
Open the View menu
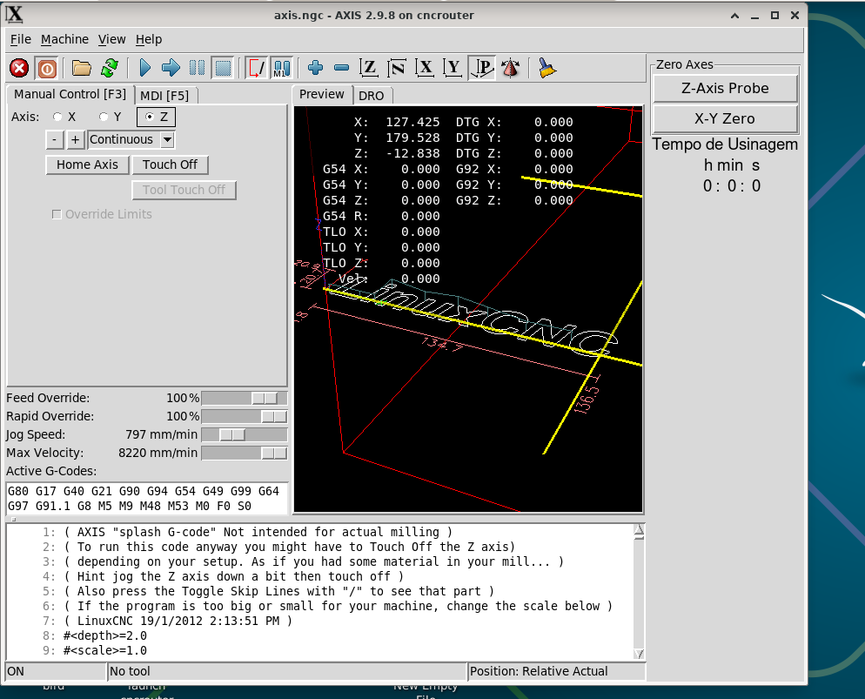pyautogui.click(x=112, y=39)
